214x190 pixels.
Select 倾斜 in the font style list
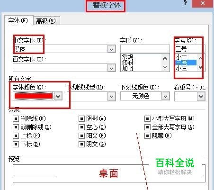(127, 63)
